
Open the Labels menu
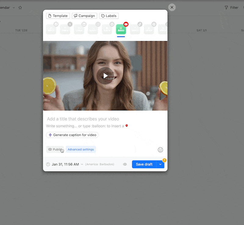click(109, 16)
